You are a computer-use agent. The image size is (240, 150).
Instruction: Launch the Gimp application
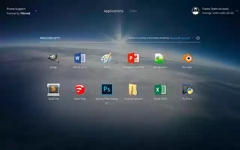[53, 58]
